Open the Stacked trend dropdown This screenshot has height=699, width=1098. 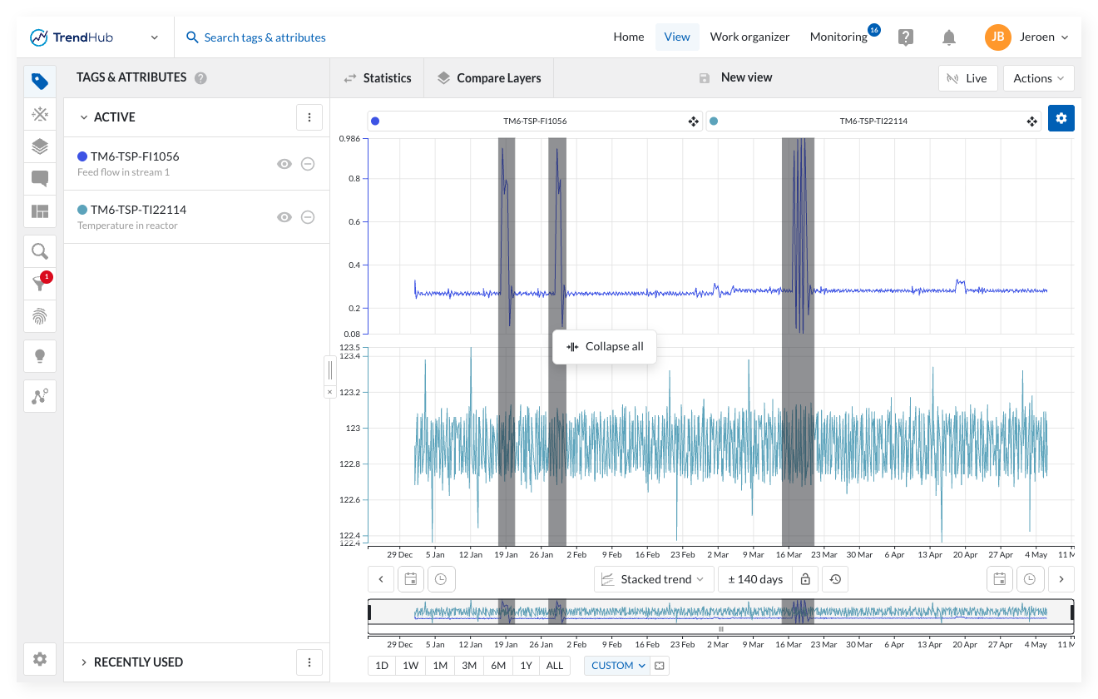(654, 579)
